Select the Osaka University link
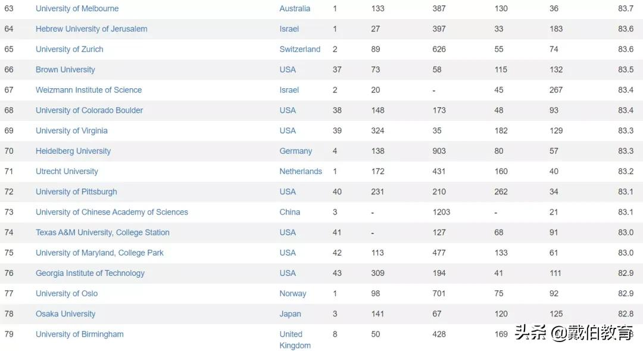This screenshot has width=643, height=351. click(x=65, y=314)
